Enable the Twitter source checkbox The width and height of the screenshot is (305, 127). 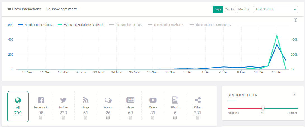point(63,118)
